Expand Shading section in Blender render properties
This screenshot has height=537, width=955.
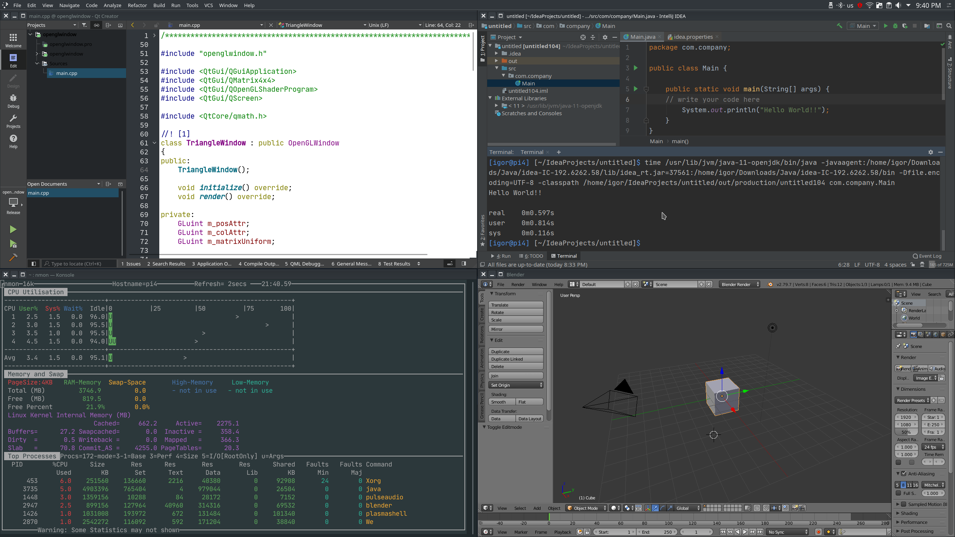(898, 513)
